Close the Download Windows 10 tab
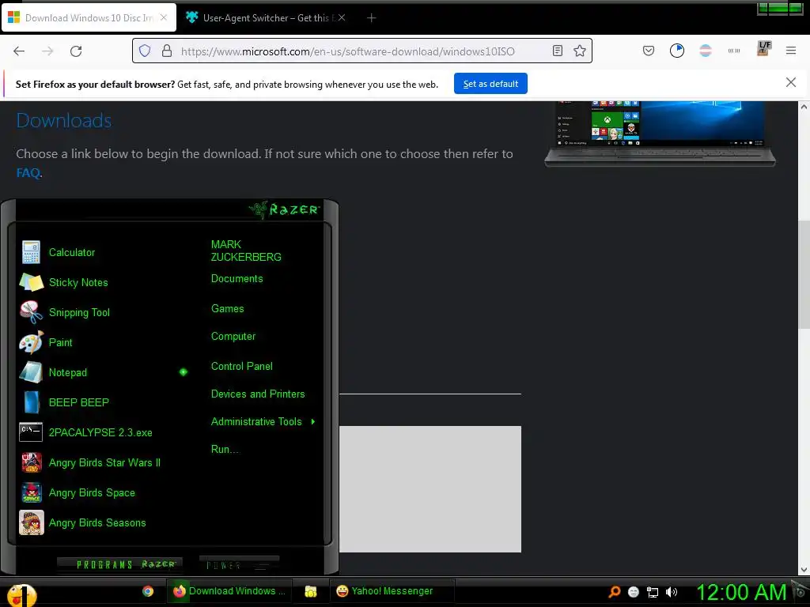 click(163, 17)
